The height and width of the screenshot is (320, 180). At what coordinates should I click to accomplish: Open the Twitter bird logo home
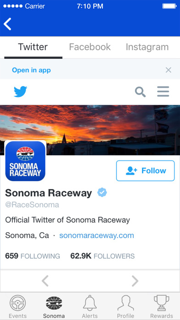tap(20, 91)
